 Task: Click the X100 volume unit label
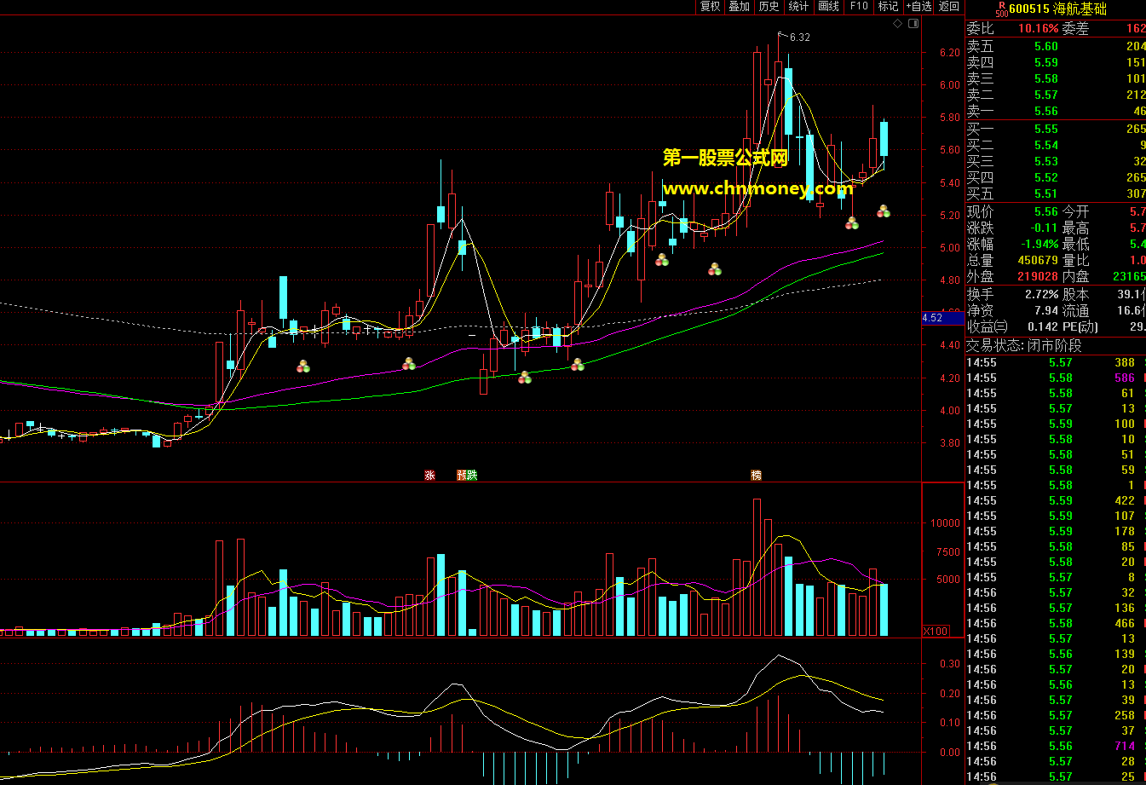click(x=936, y=631)
